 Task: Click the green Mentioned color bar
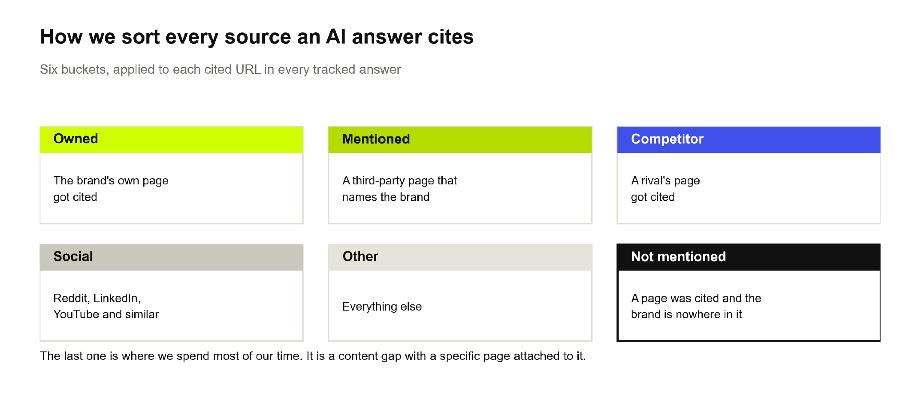(460, 140)
